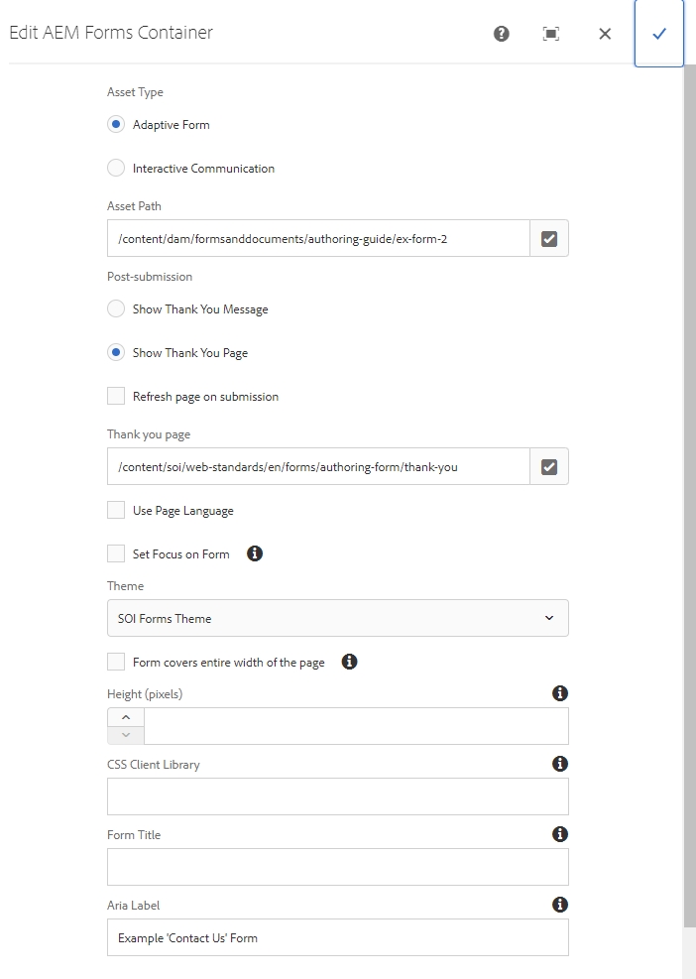The image size is (696, 979).
Task: Open the Theme dropdown showing SOI Forms Theme
Action: tap(338, 618)
